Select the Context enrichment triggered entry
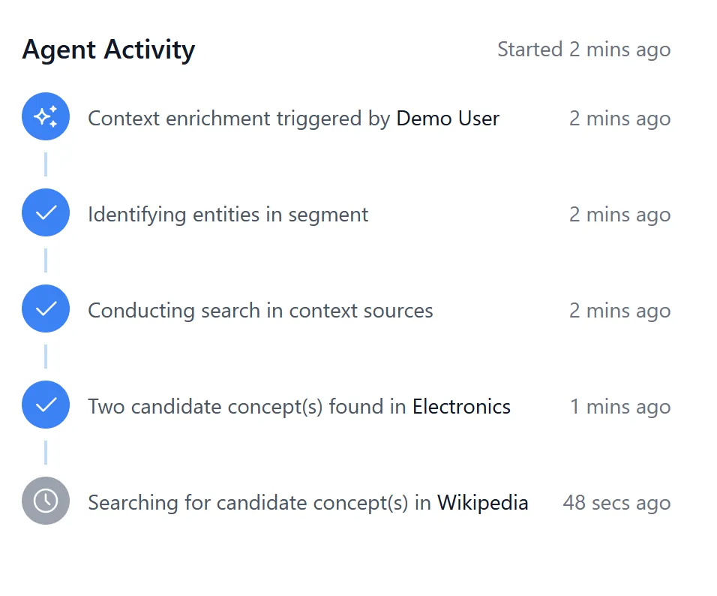The width and height of the screenshot is (717, 596). [292, 118]
